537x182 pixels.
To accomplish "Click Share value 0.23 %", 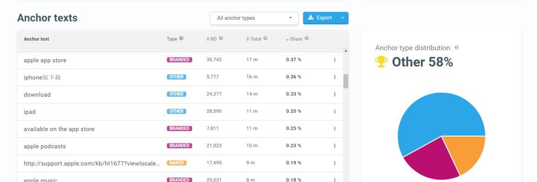I will click(294, 146).
